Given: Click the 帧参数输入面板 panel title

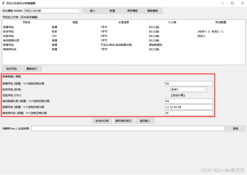Looking at the screenshot, I should tap(12, 77).
